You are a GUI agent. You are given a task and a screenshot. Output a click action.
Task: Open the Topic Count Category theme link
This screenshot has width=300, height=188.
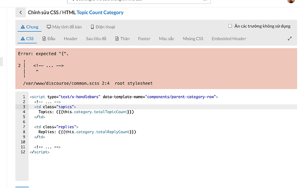coord(100,13)
